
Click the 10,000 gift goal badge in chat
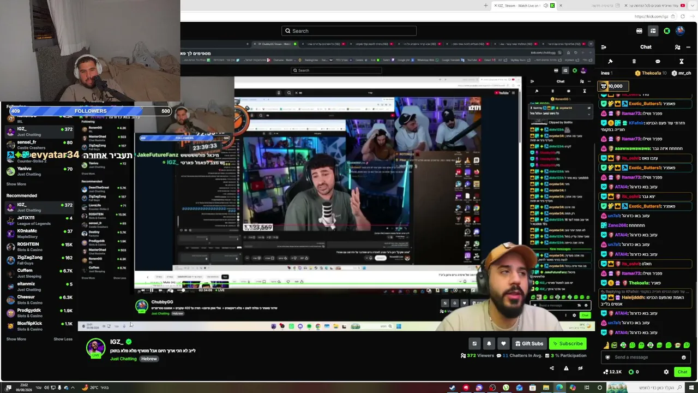pyautogui.click(x=614, y=86)
